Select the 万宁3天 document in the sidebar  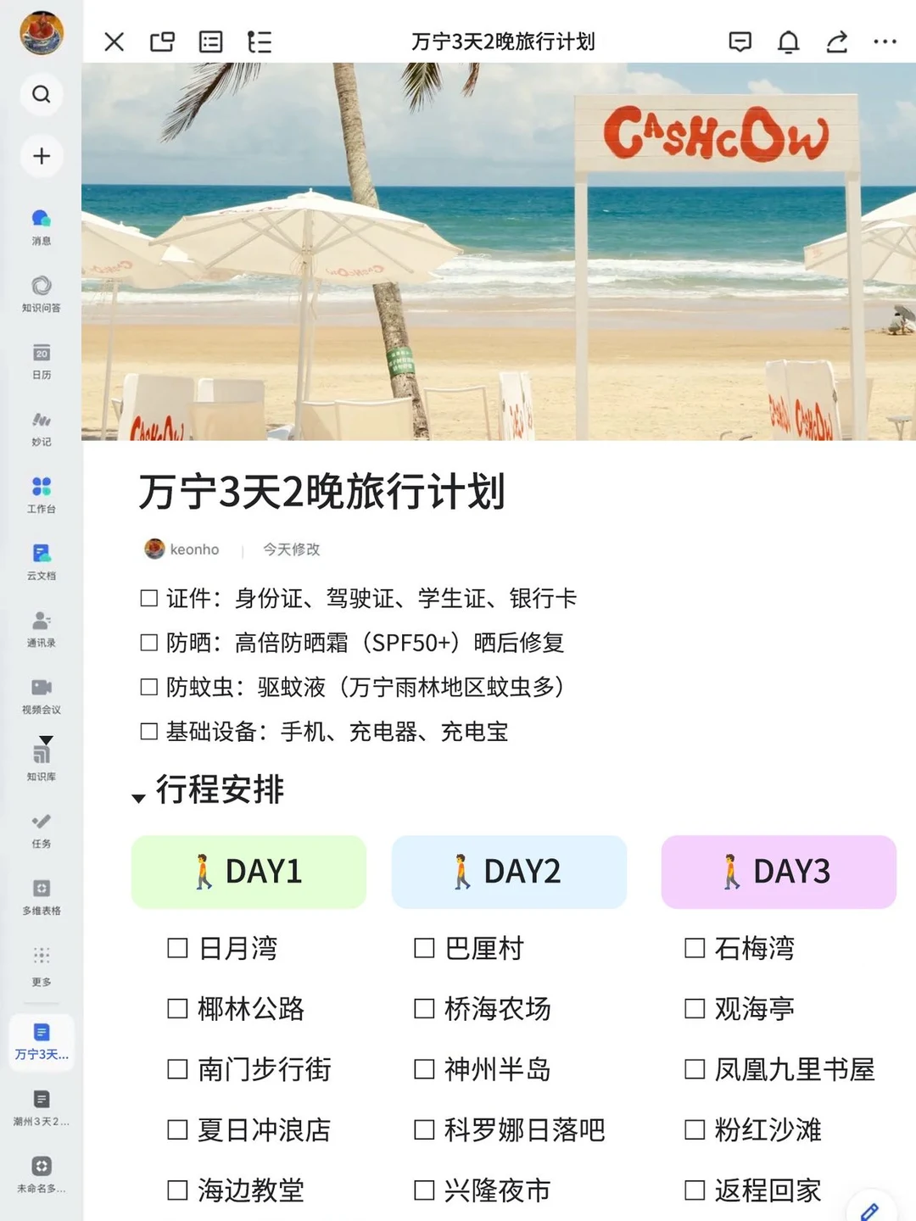[x=41, y=1041]
